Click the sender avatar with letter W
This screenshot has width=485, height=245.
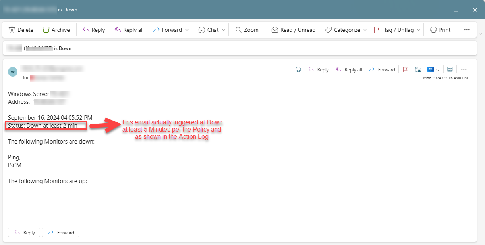pyautogui.click(x=13, y=72)
